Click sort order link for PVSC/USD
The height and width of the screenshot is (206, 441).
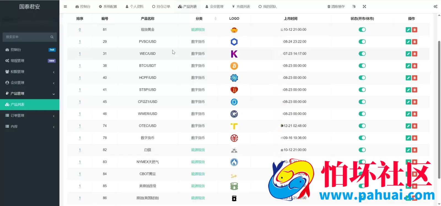(x=80, y=42)
